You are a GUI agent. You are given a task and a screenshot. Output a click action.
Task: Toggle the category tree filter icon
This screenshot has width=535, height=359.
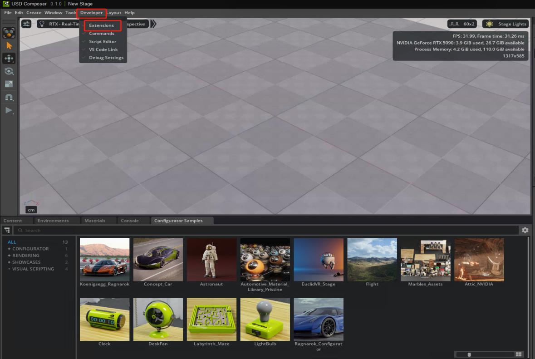click(x=7, y=231)
